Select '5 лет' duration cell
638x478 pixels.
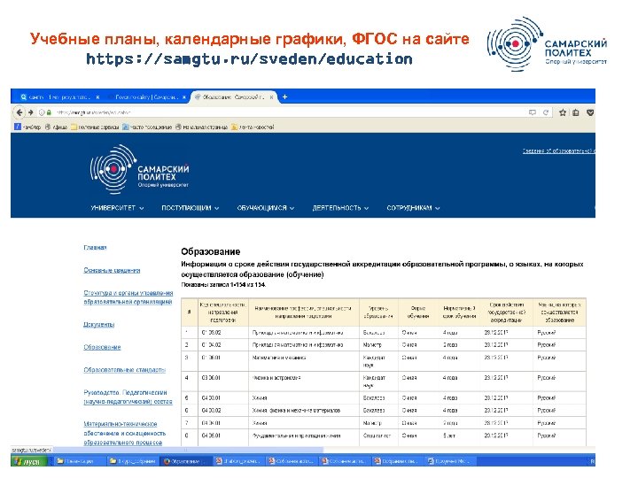459,436
